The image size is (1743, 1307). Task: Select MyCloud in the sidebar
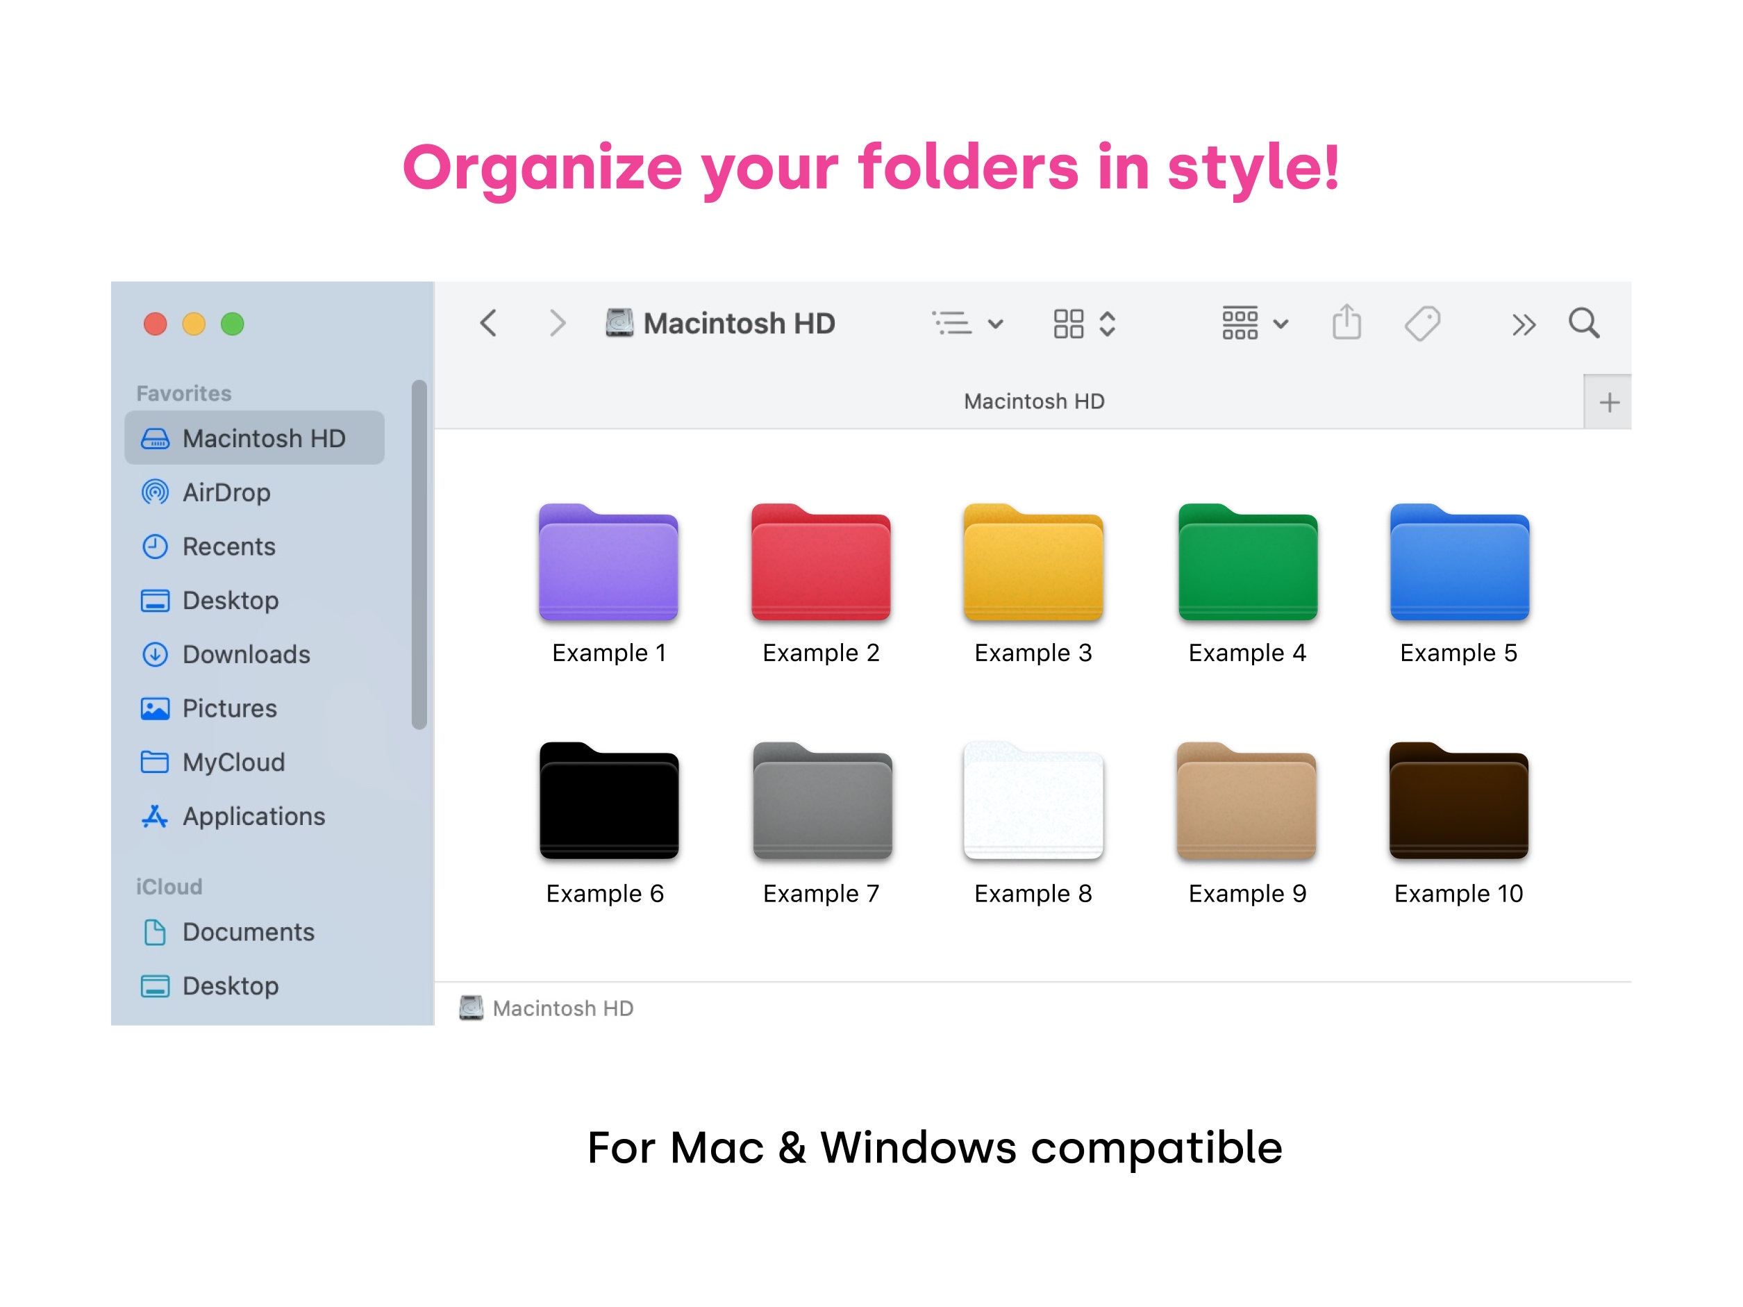233,762
